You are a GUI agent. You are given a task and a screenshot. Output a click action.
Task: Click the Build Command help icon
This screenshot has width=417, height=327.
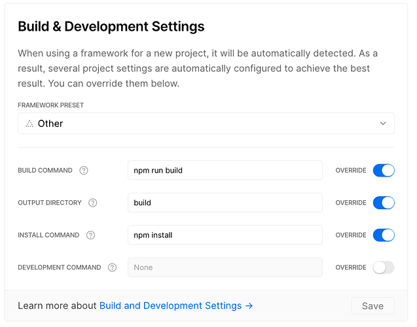pyautogui.click(x=84, y=171)
